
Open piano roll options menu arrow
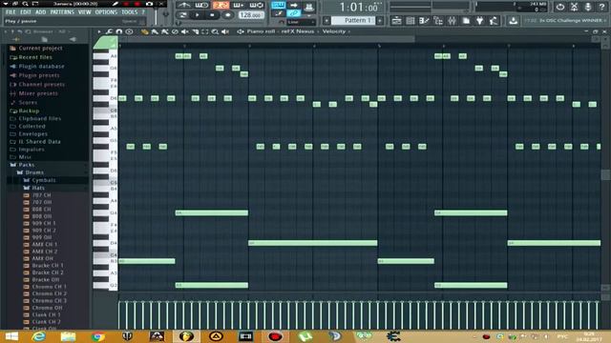(x=99, y=31)
